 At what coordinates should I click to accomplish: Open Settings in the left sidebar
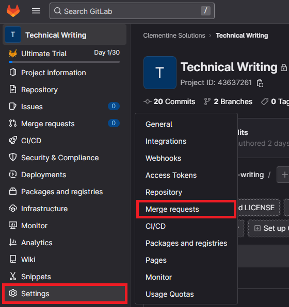[x=65, y=294]
